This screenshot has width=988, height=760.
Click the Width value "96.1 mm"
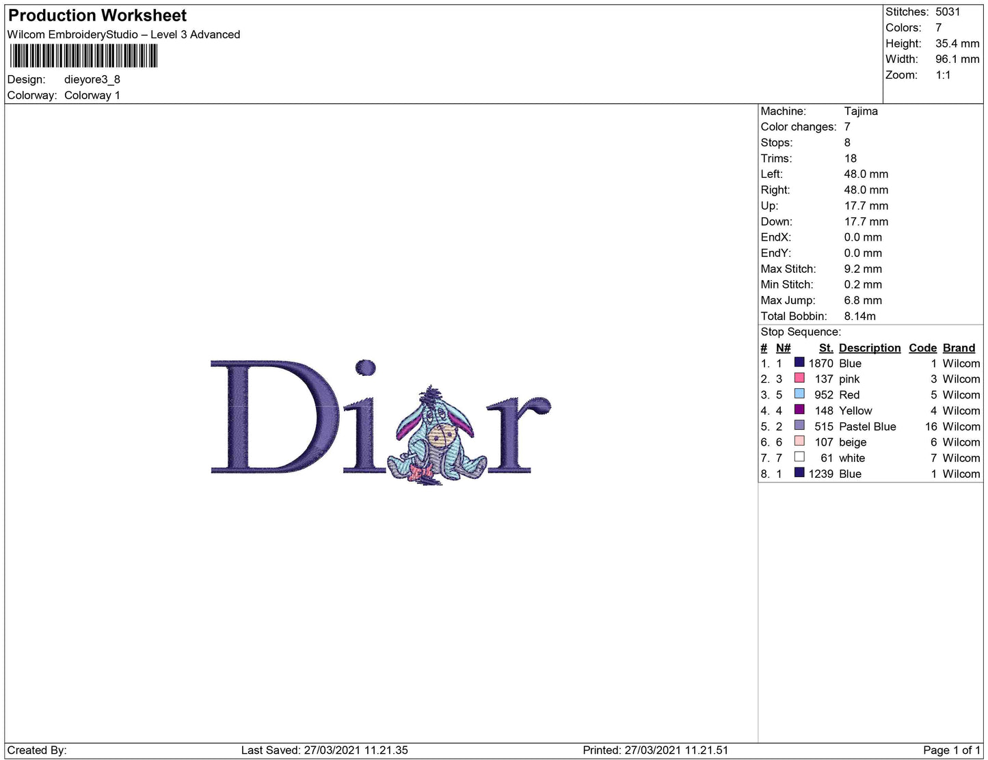coord(957,59)
